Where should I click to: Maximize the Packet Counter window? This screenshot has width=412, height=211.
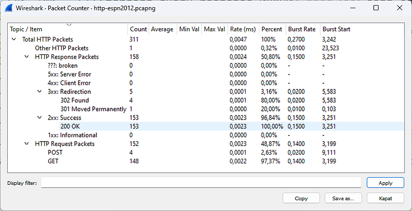(x=376, y=8)
